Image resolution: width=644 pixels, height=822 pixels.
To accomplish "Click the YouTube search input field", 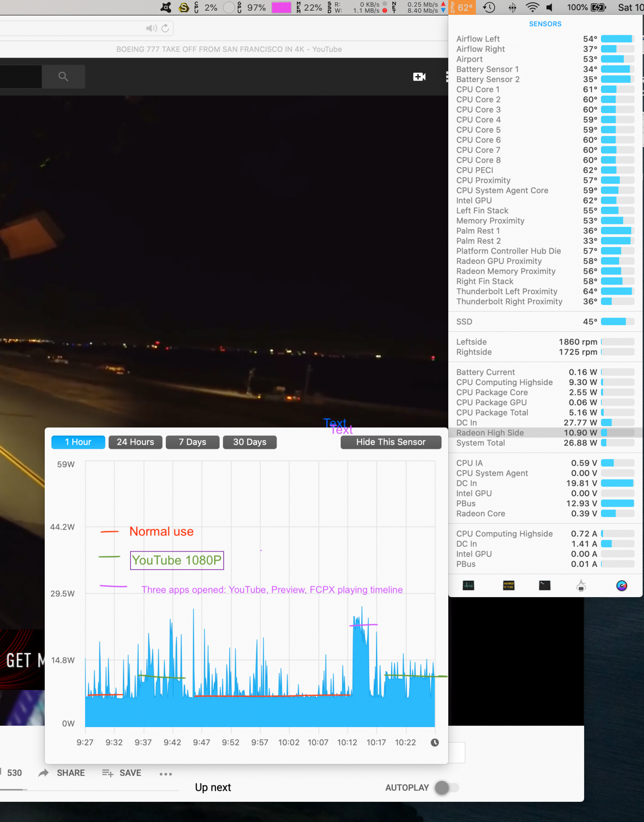I will [x=21, y=76].
